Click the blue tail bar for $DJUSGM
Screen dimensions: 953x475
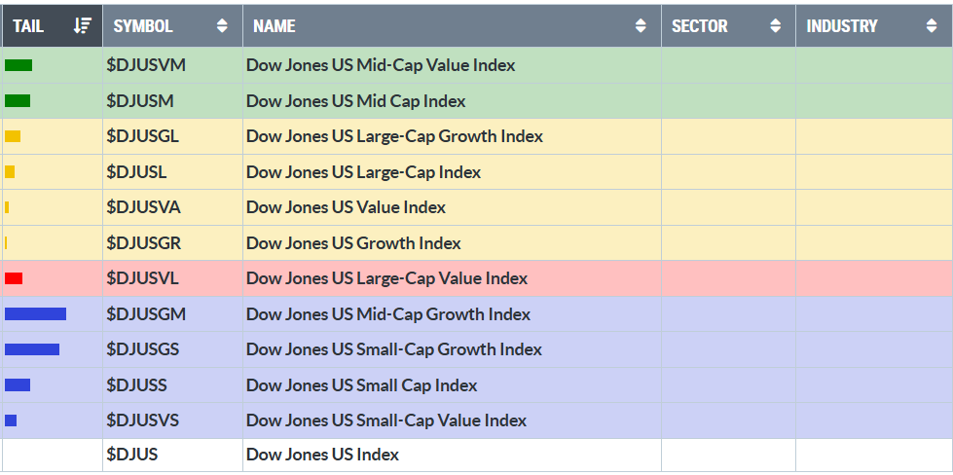click(x=35, y=313)
